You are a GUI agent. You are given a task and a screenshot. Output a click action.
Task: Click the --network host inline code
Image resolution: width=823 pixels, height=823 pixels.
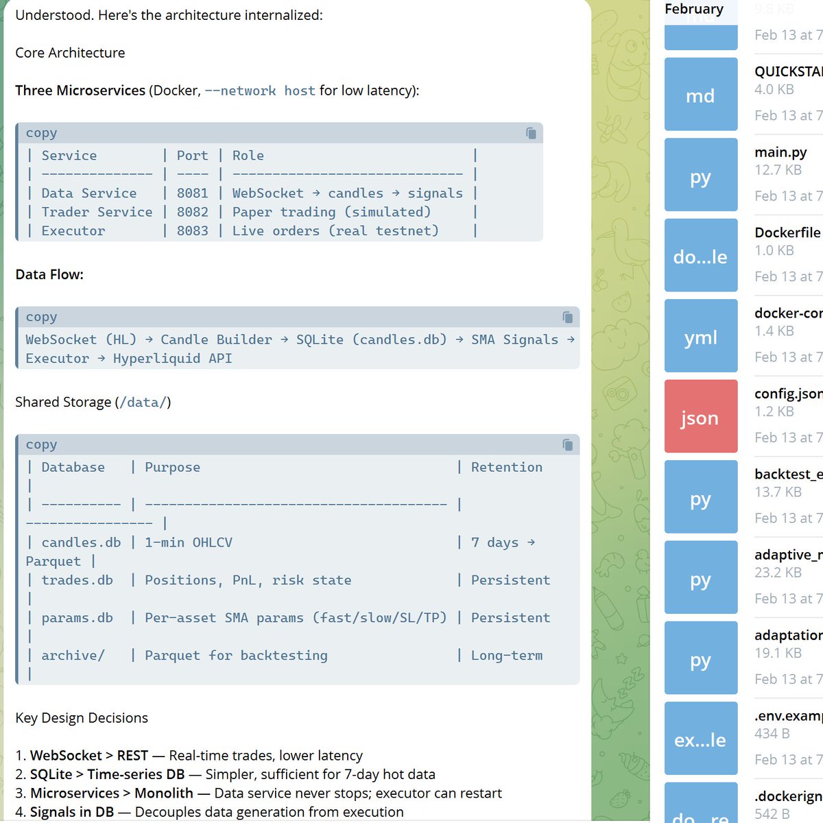260,91
